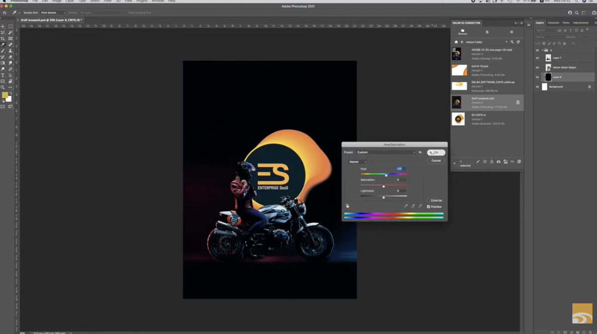Select the Eyedropper tool
This screenshot has width=597, height=334.
pyautogui.click(x=3, y=44)
